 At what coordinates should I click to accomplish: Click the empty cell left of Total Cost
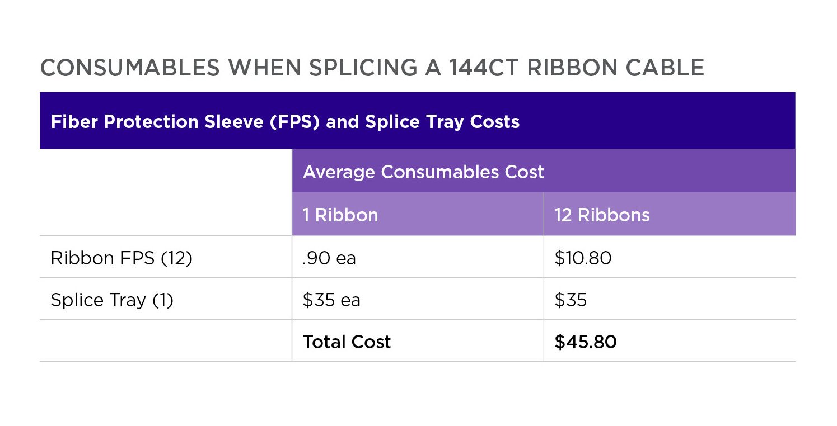[x=166, y=341]
